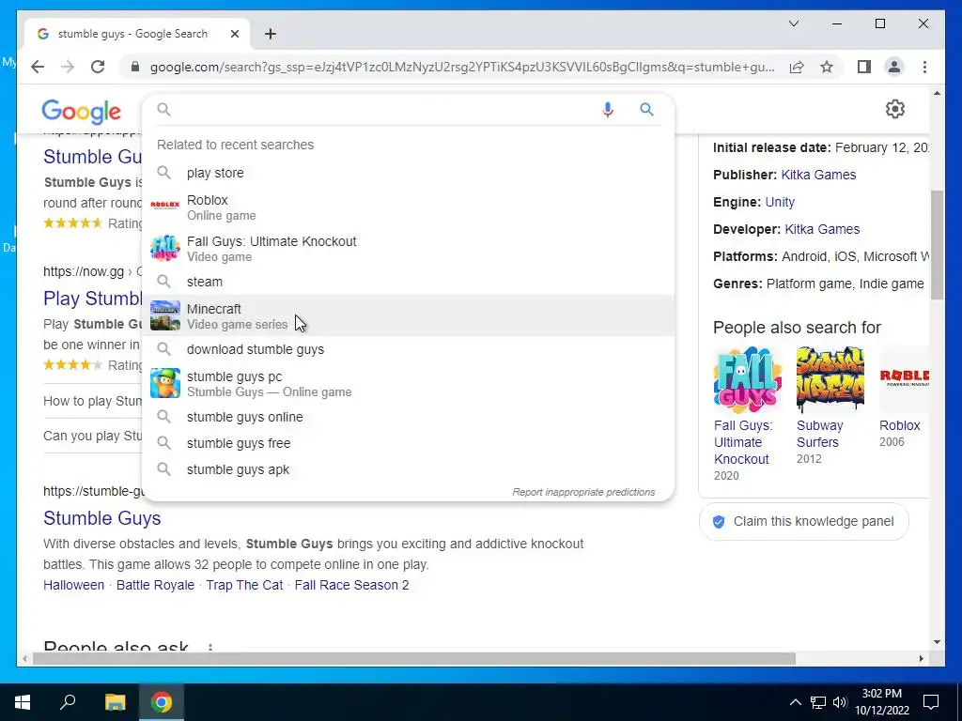Open File Explorer from taskbar

click(115, 702)
